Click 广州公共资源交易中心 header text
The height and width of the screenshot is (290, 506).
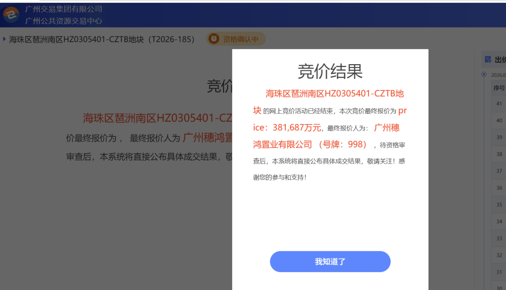[x=64, y=21]
